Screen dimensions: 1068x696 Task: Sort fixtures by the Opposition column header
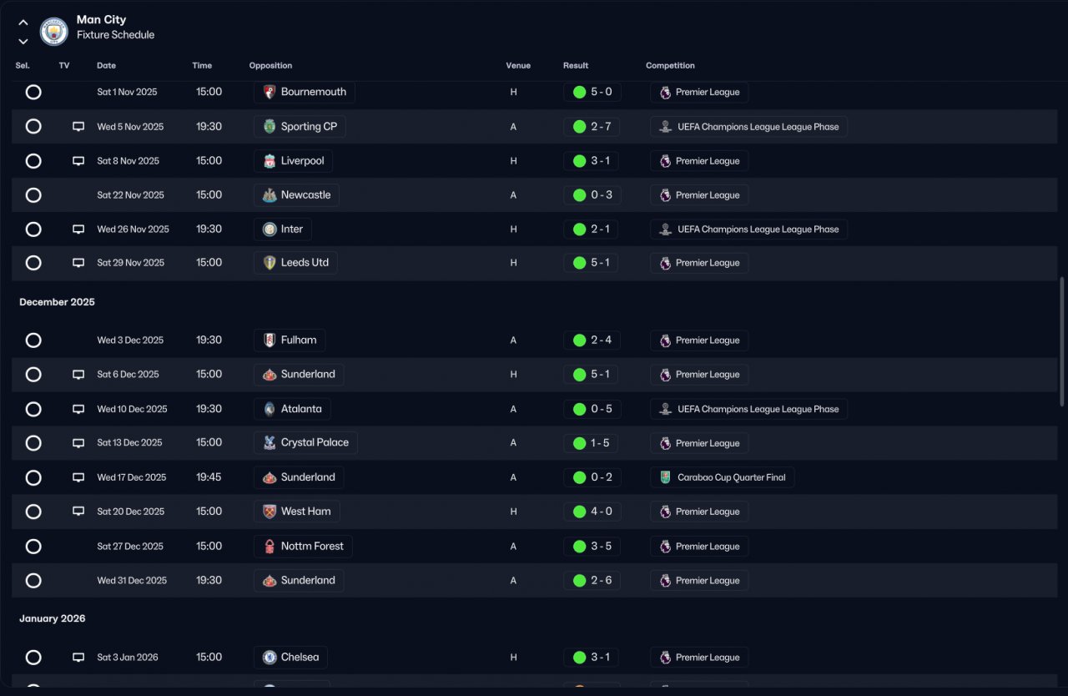click(270, 66)
